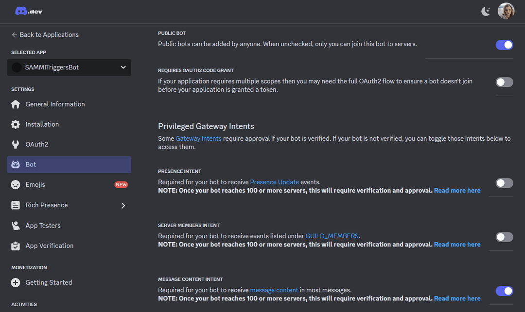
Task: Click Getting Started plus icon
Action: [x=16, y=282]
